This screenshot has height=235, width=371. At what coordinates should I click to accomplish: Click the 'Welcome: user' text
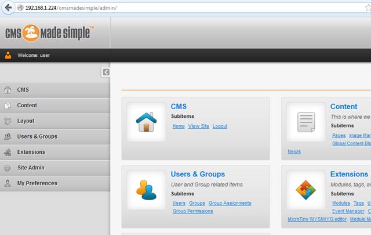coord(34,56)
